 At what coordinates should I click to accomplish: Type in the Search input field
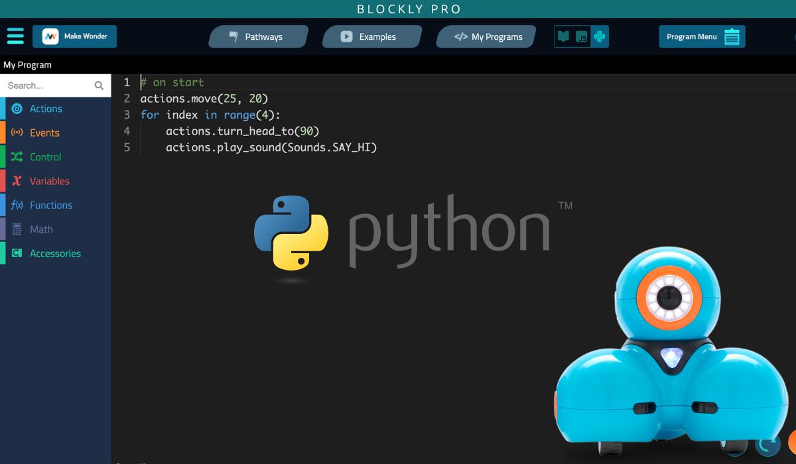tap(46, 86)
